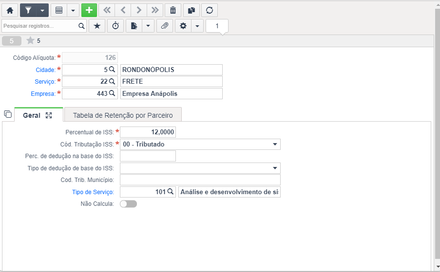The height and width of the screenshot is (272, 440).
Task: Click the search magnifier in toolbar
Action: 82,26
